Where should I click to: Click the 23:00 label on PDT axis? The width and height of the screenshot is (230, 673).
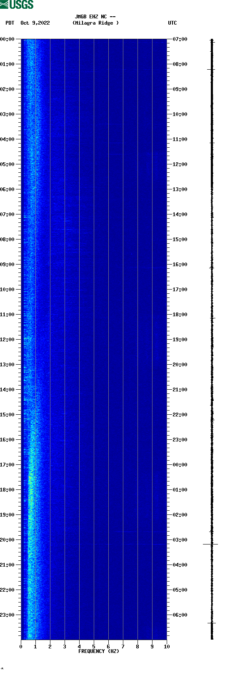(7, 615)
